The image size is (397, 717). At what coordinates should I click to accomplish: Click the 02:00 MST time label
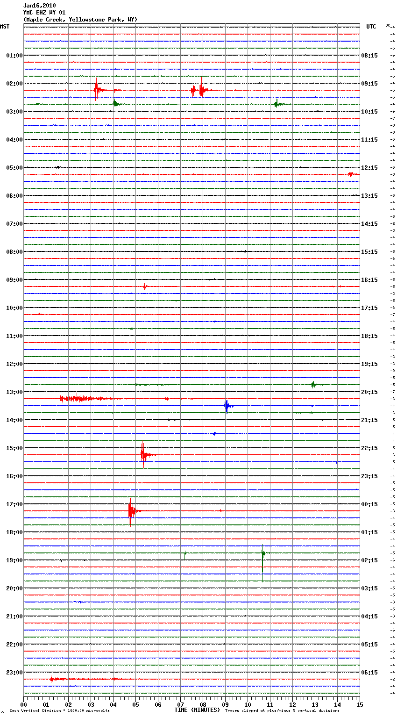click(x=14, y=84)
